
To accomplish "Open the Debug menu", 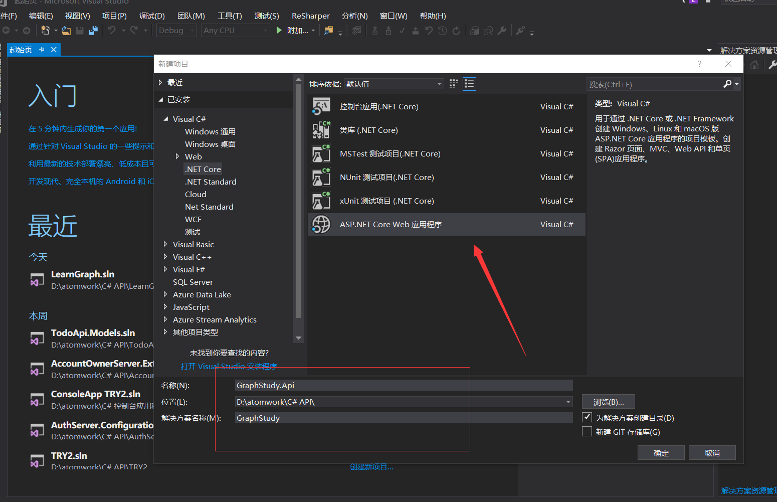I will point(152,16).
